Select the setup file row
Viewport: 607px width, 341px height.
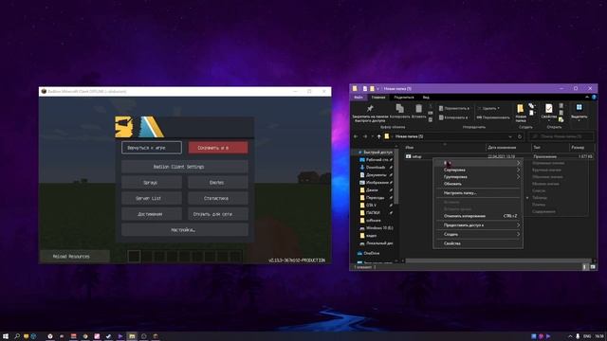[x=499, y=156]
